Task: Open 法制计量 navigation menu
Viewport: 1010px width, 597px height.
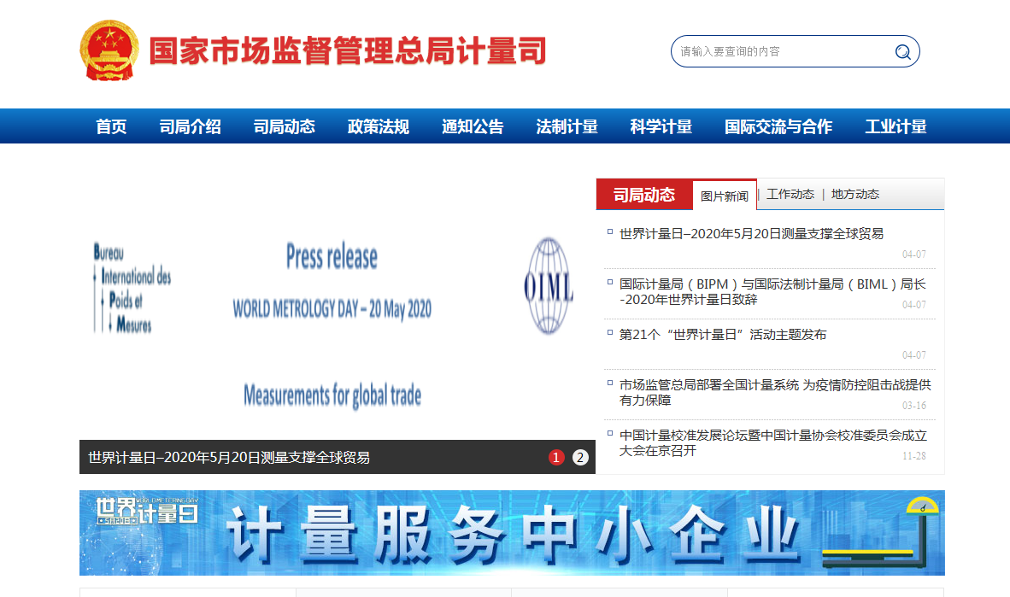Action: coord(567,126)
